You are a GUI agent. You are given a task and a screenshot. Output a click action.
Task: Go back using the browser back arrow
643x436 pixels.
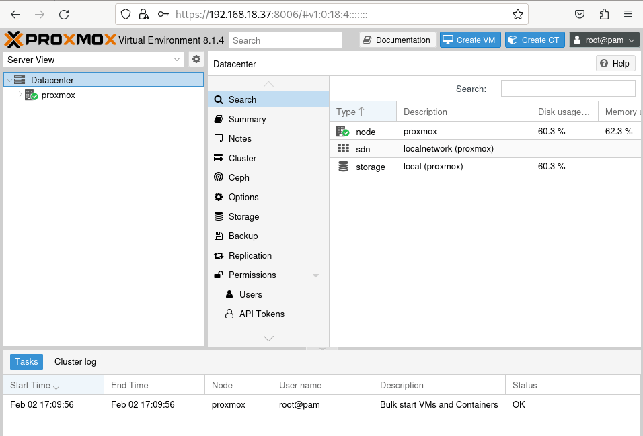(15, 15)
